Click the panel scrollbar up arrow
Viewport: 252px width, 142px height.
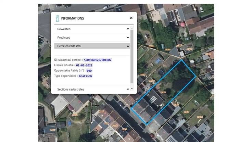coord(132,26)
